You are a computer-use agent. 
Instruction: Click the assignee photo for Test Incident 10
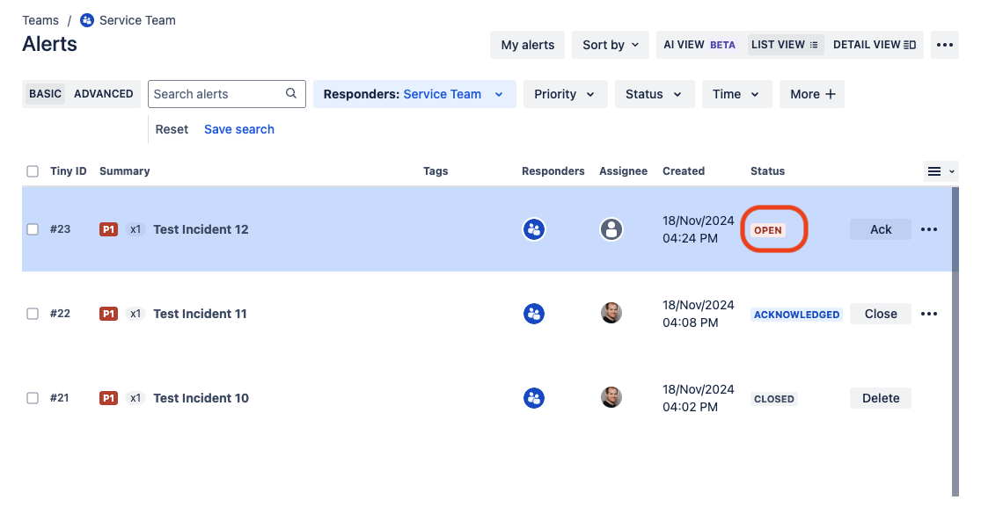(x=611, y=397)
